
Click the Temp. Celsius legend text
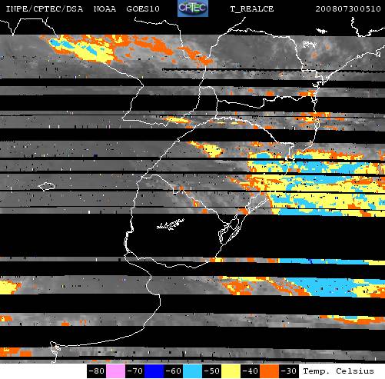coord(338,371)
